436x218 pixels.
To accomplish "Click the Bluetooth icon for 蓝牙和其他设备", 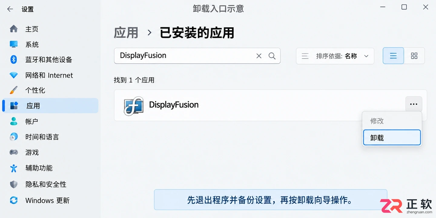I will [x=14, y=59].
